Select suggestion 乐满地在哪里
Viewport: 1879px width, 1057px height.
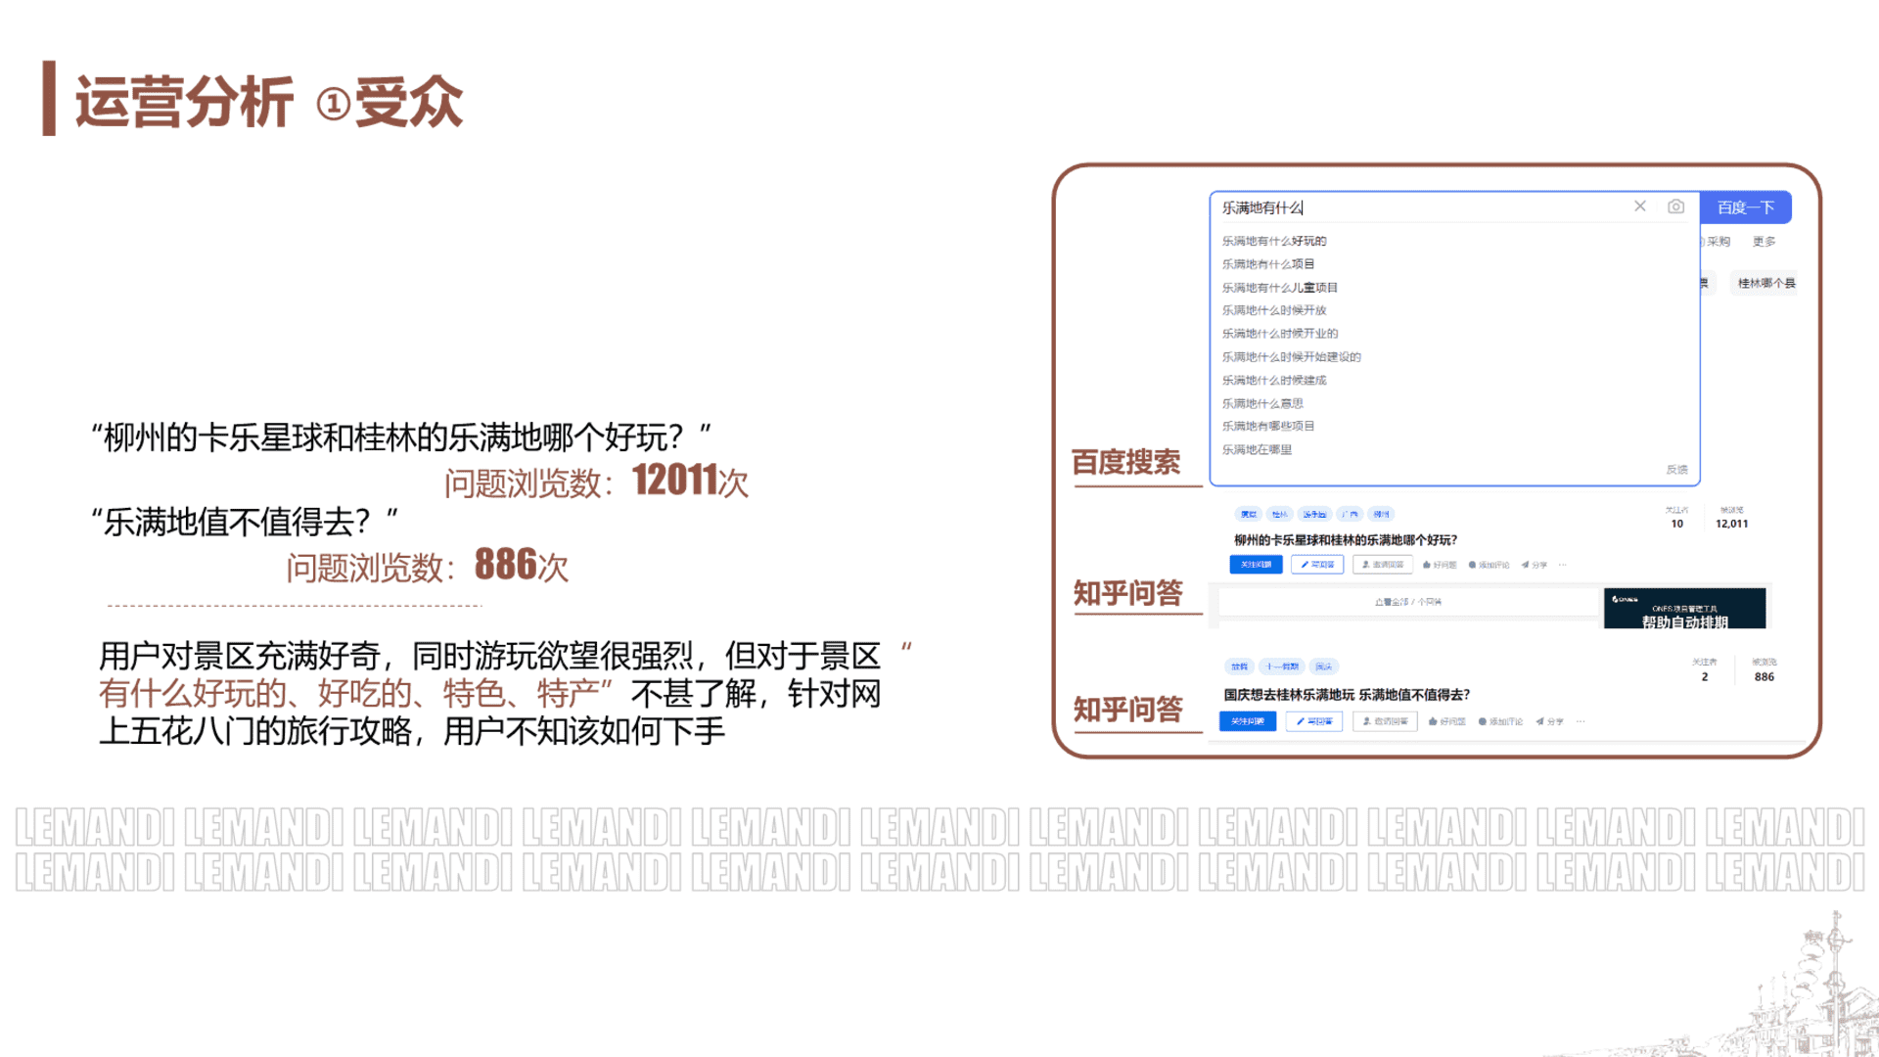tap(1257, 450)
